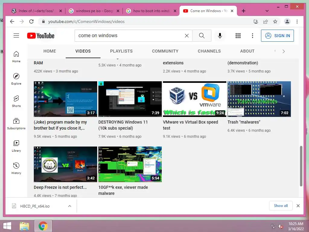The width and height of the screenshot is (309, 232).
Task: Click the magnifier search button
Action: (202, 36)
